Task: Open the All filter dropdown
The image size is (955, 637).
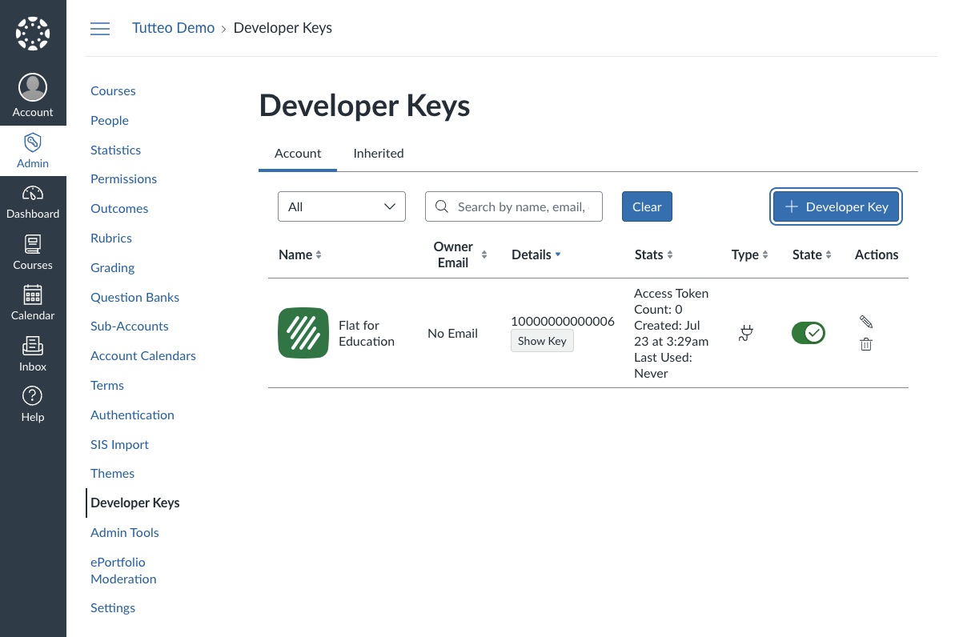Action: click(341, 206)
